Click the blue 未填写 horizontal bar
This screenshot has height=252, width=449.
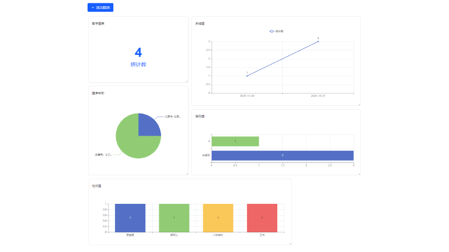point(282,155)
